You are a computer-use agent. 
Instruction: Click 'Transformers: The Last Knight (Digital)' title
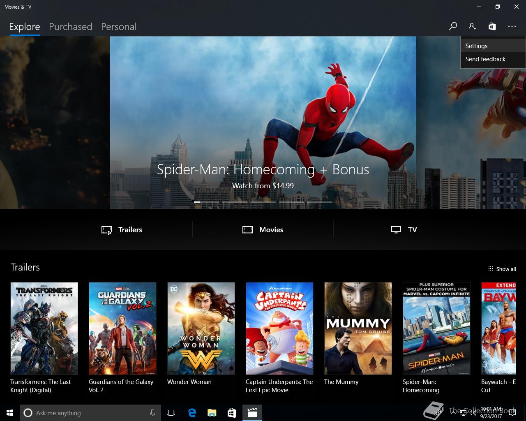pos(40,386)
